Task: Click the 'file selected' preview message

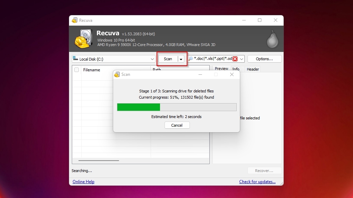Action: pyautogui.click(x=250, y=118)
